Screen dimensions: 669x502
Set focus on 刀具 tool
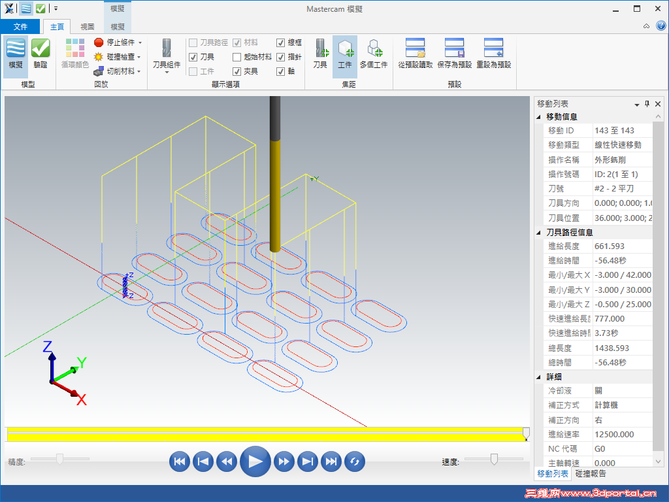(x=320, y=54)
